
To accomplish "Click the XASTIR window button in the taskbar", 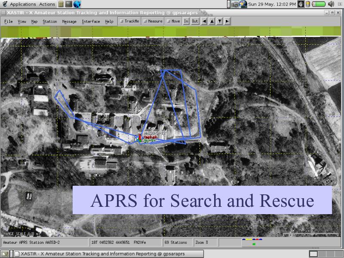I will click(109, 254).
